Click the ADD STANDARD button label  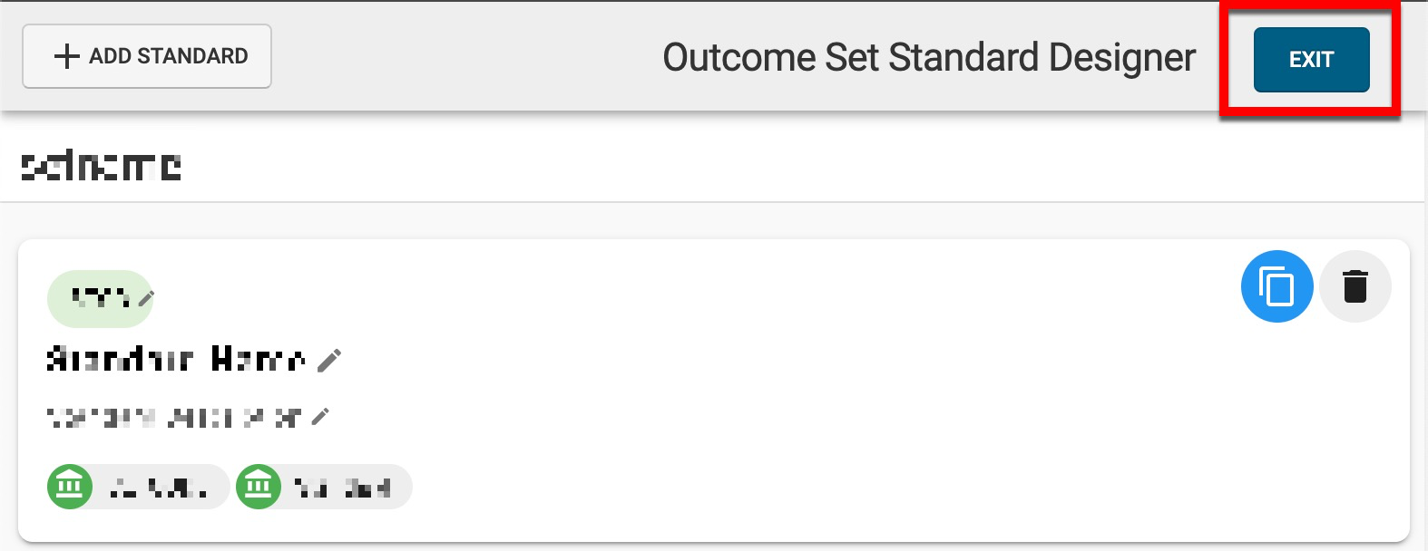tap(168, 56)
